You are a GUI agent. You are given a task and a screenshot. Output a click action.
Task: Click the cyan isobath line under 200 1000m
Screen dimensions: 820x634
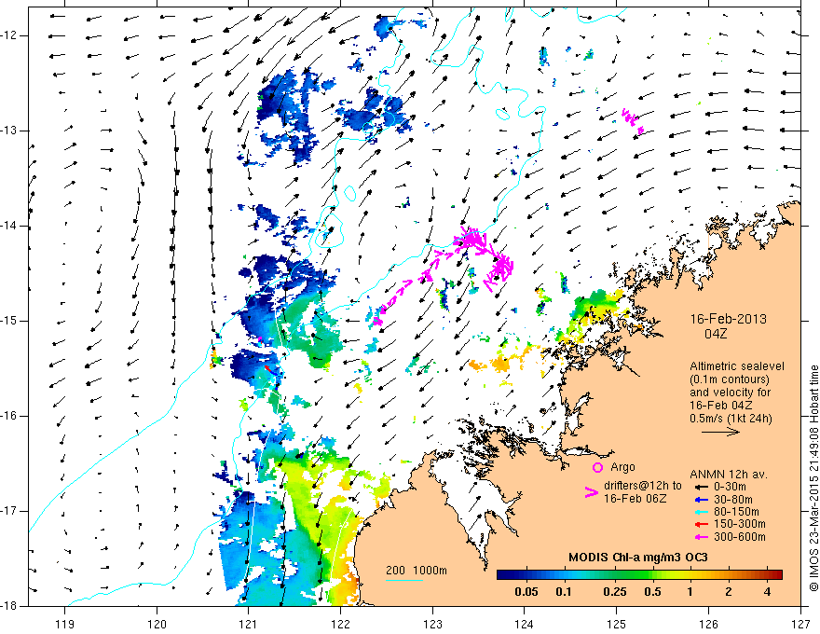[x=403, y=580]
